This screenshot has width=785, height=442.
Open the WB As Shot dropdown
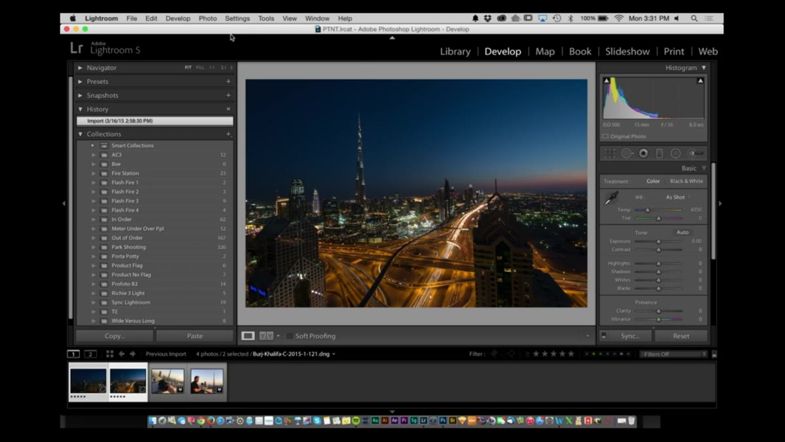point(678,197)
